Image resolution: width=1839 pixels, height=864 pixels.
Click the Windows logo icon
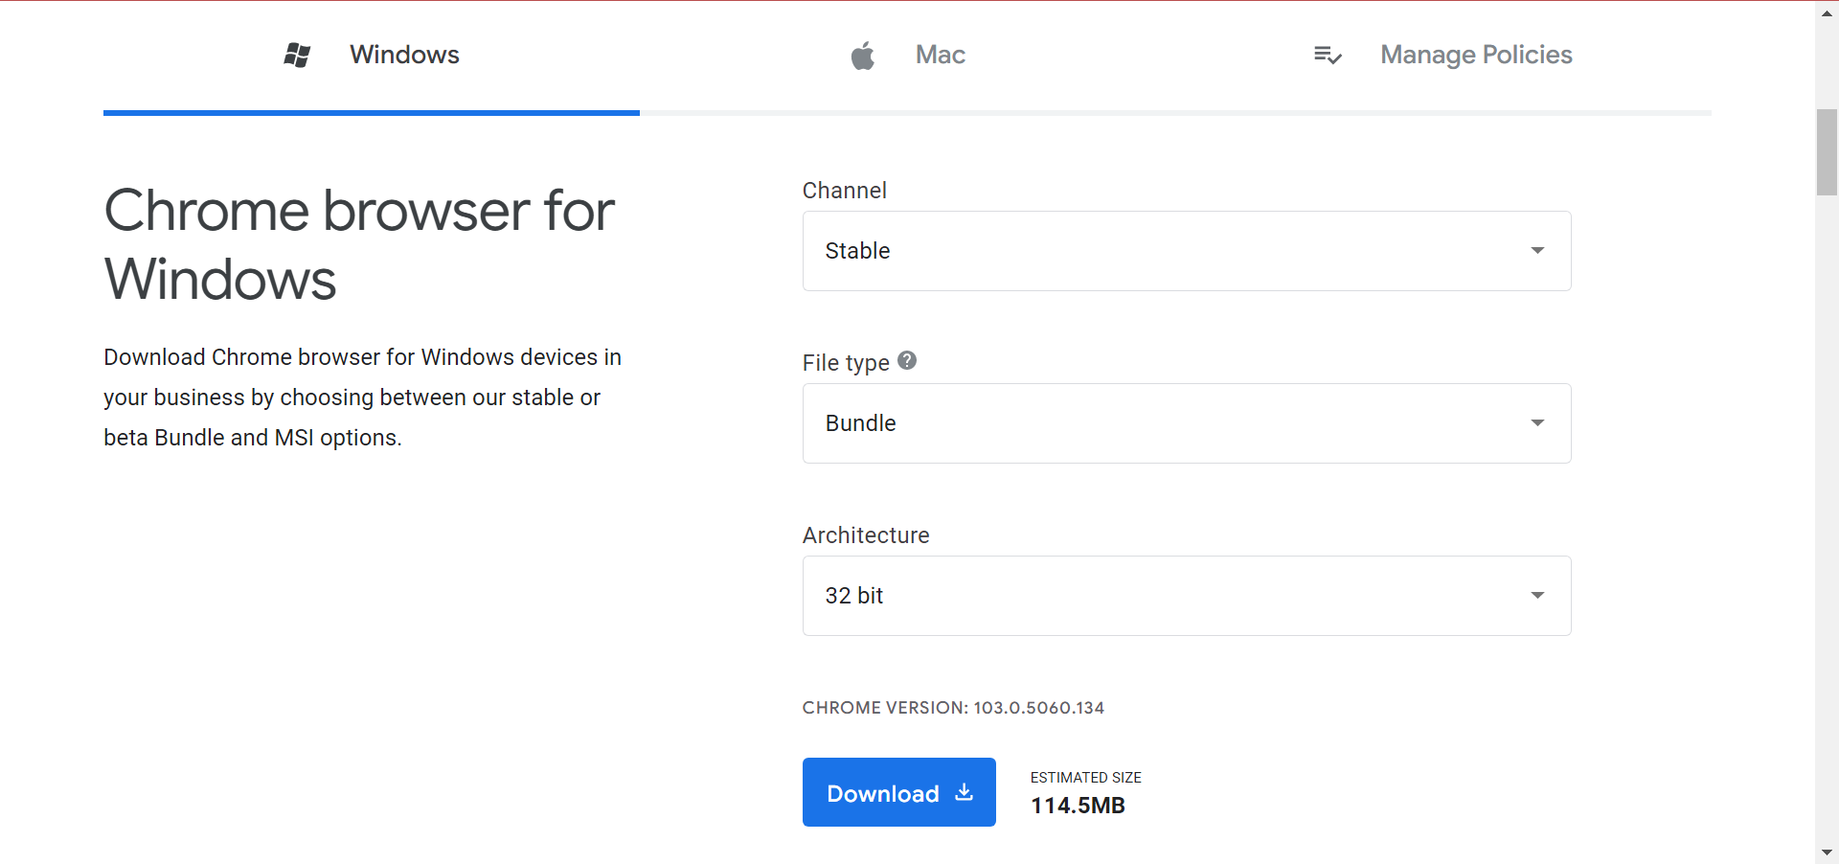[x=297, y=56]
